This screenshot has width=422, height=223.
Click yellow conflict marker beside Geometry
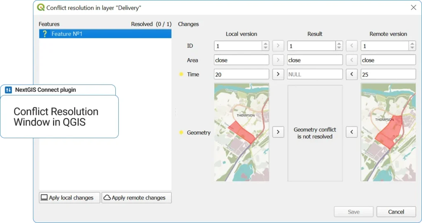pyautogui.click(x=181, y=132)
